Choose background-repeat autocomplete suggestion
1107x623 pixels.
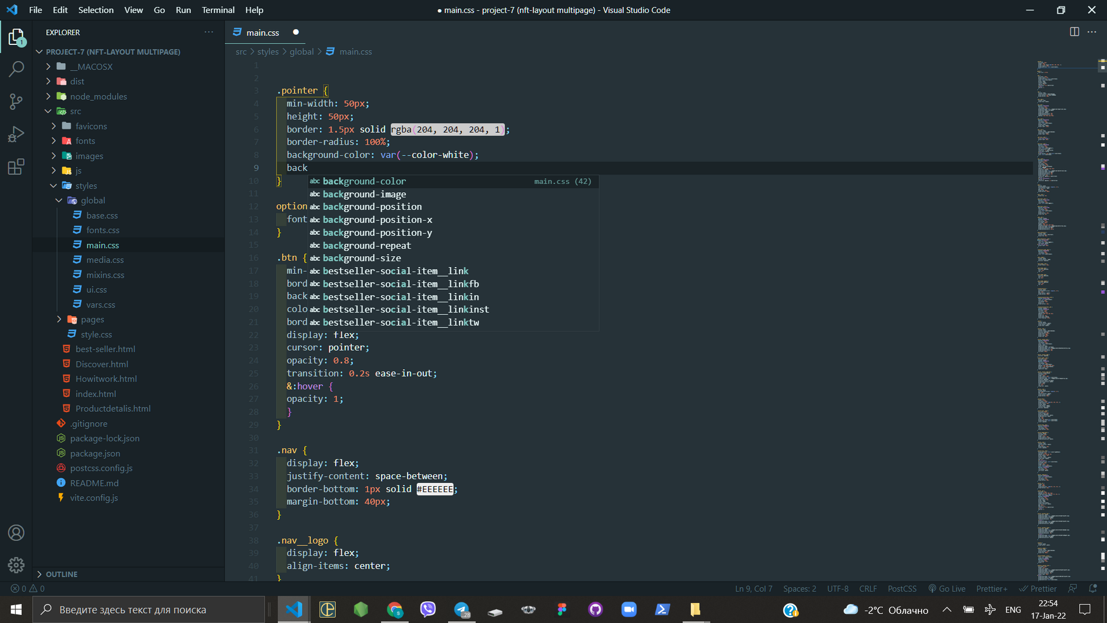pos(453,245)
